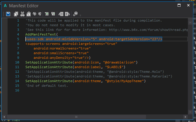Click the 'End of default text.' comment

pos(47,86)
